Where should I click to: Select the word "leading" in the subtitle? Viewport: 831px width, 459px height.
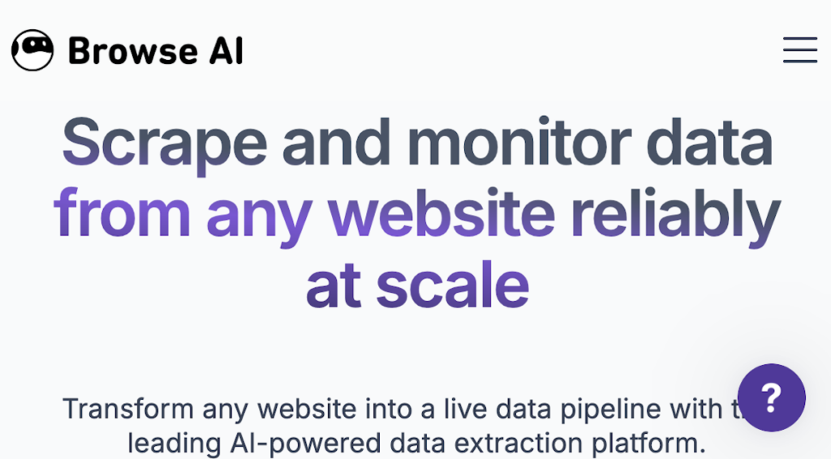tap(171, 444)
